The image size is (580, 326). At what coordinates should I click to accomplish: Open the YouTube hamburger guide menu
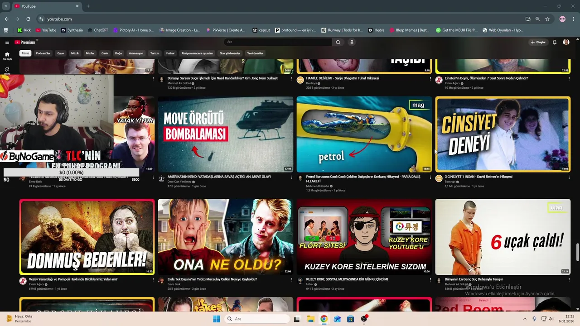click(x=7, y=42)
